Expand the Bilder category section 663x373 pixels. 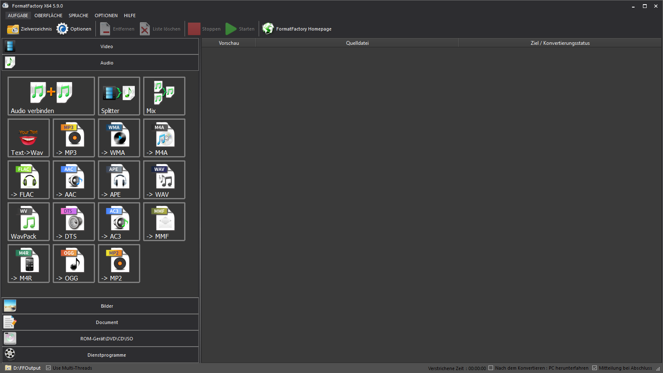tap(100, 306)
